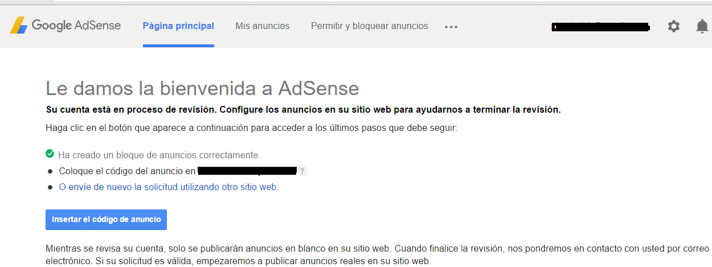
Task: Click the green checkmark status icon
Action: pyautogui.click(x=50, y=154)
